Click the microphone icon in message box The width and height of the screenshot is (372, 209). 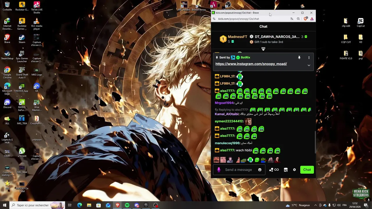coord(219,170)
